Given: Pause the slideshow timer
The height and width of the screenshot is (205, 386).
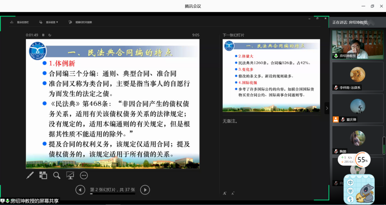Looking at the screenshot, I should pyautogui.click(x=43, y=35).
